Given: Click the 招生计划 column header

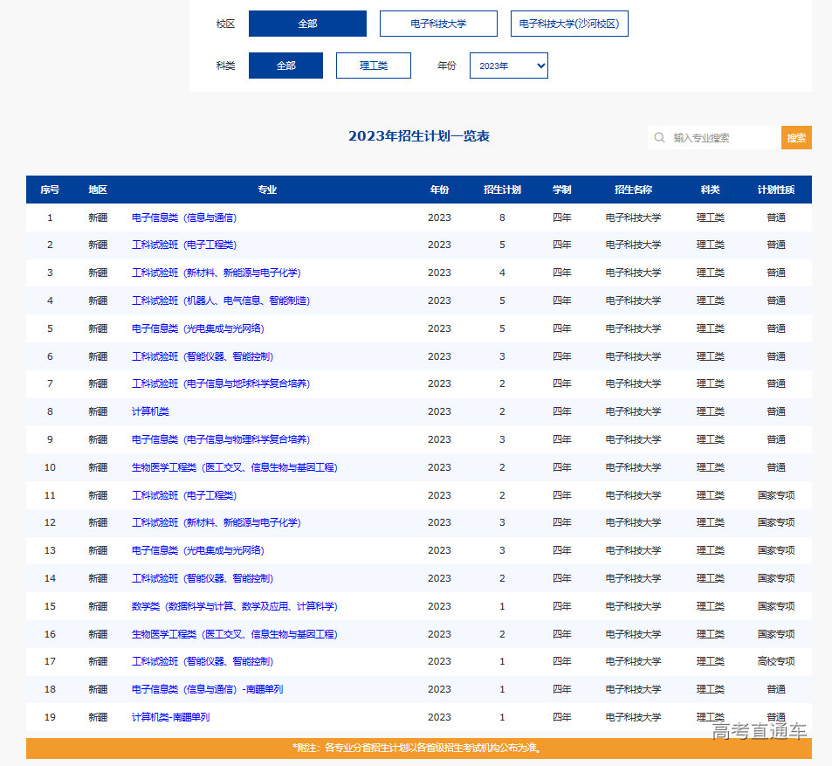Looking at the screenshot, I should coord(502,190).
